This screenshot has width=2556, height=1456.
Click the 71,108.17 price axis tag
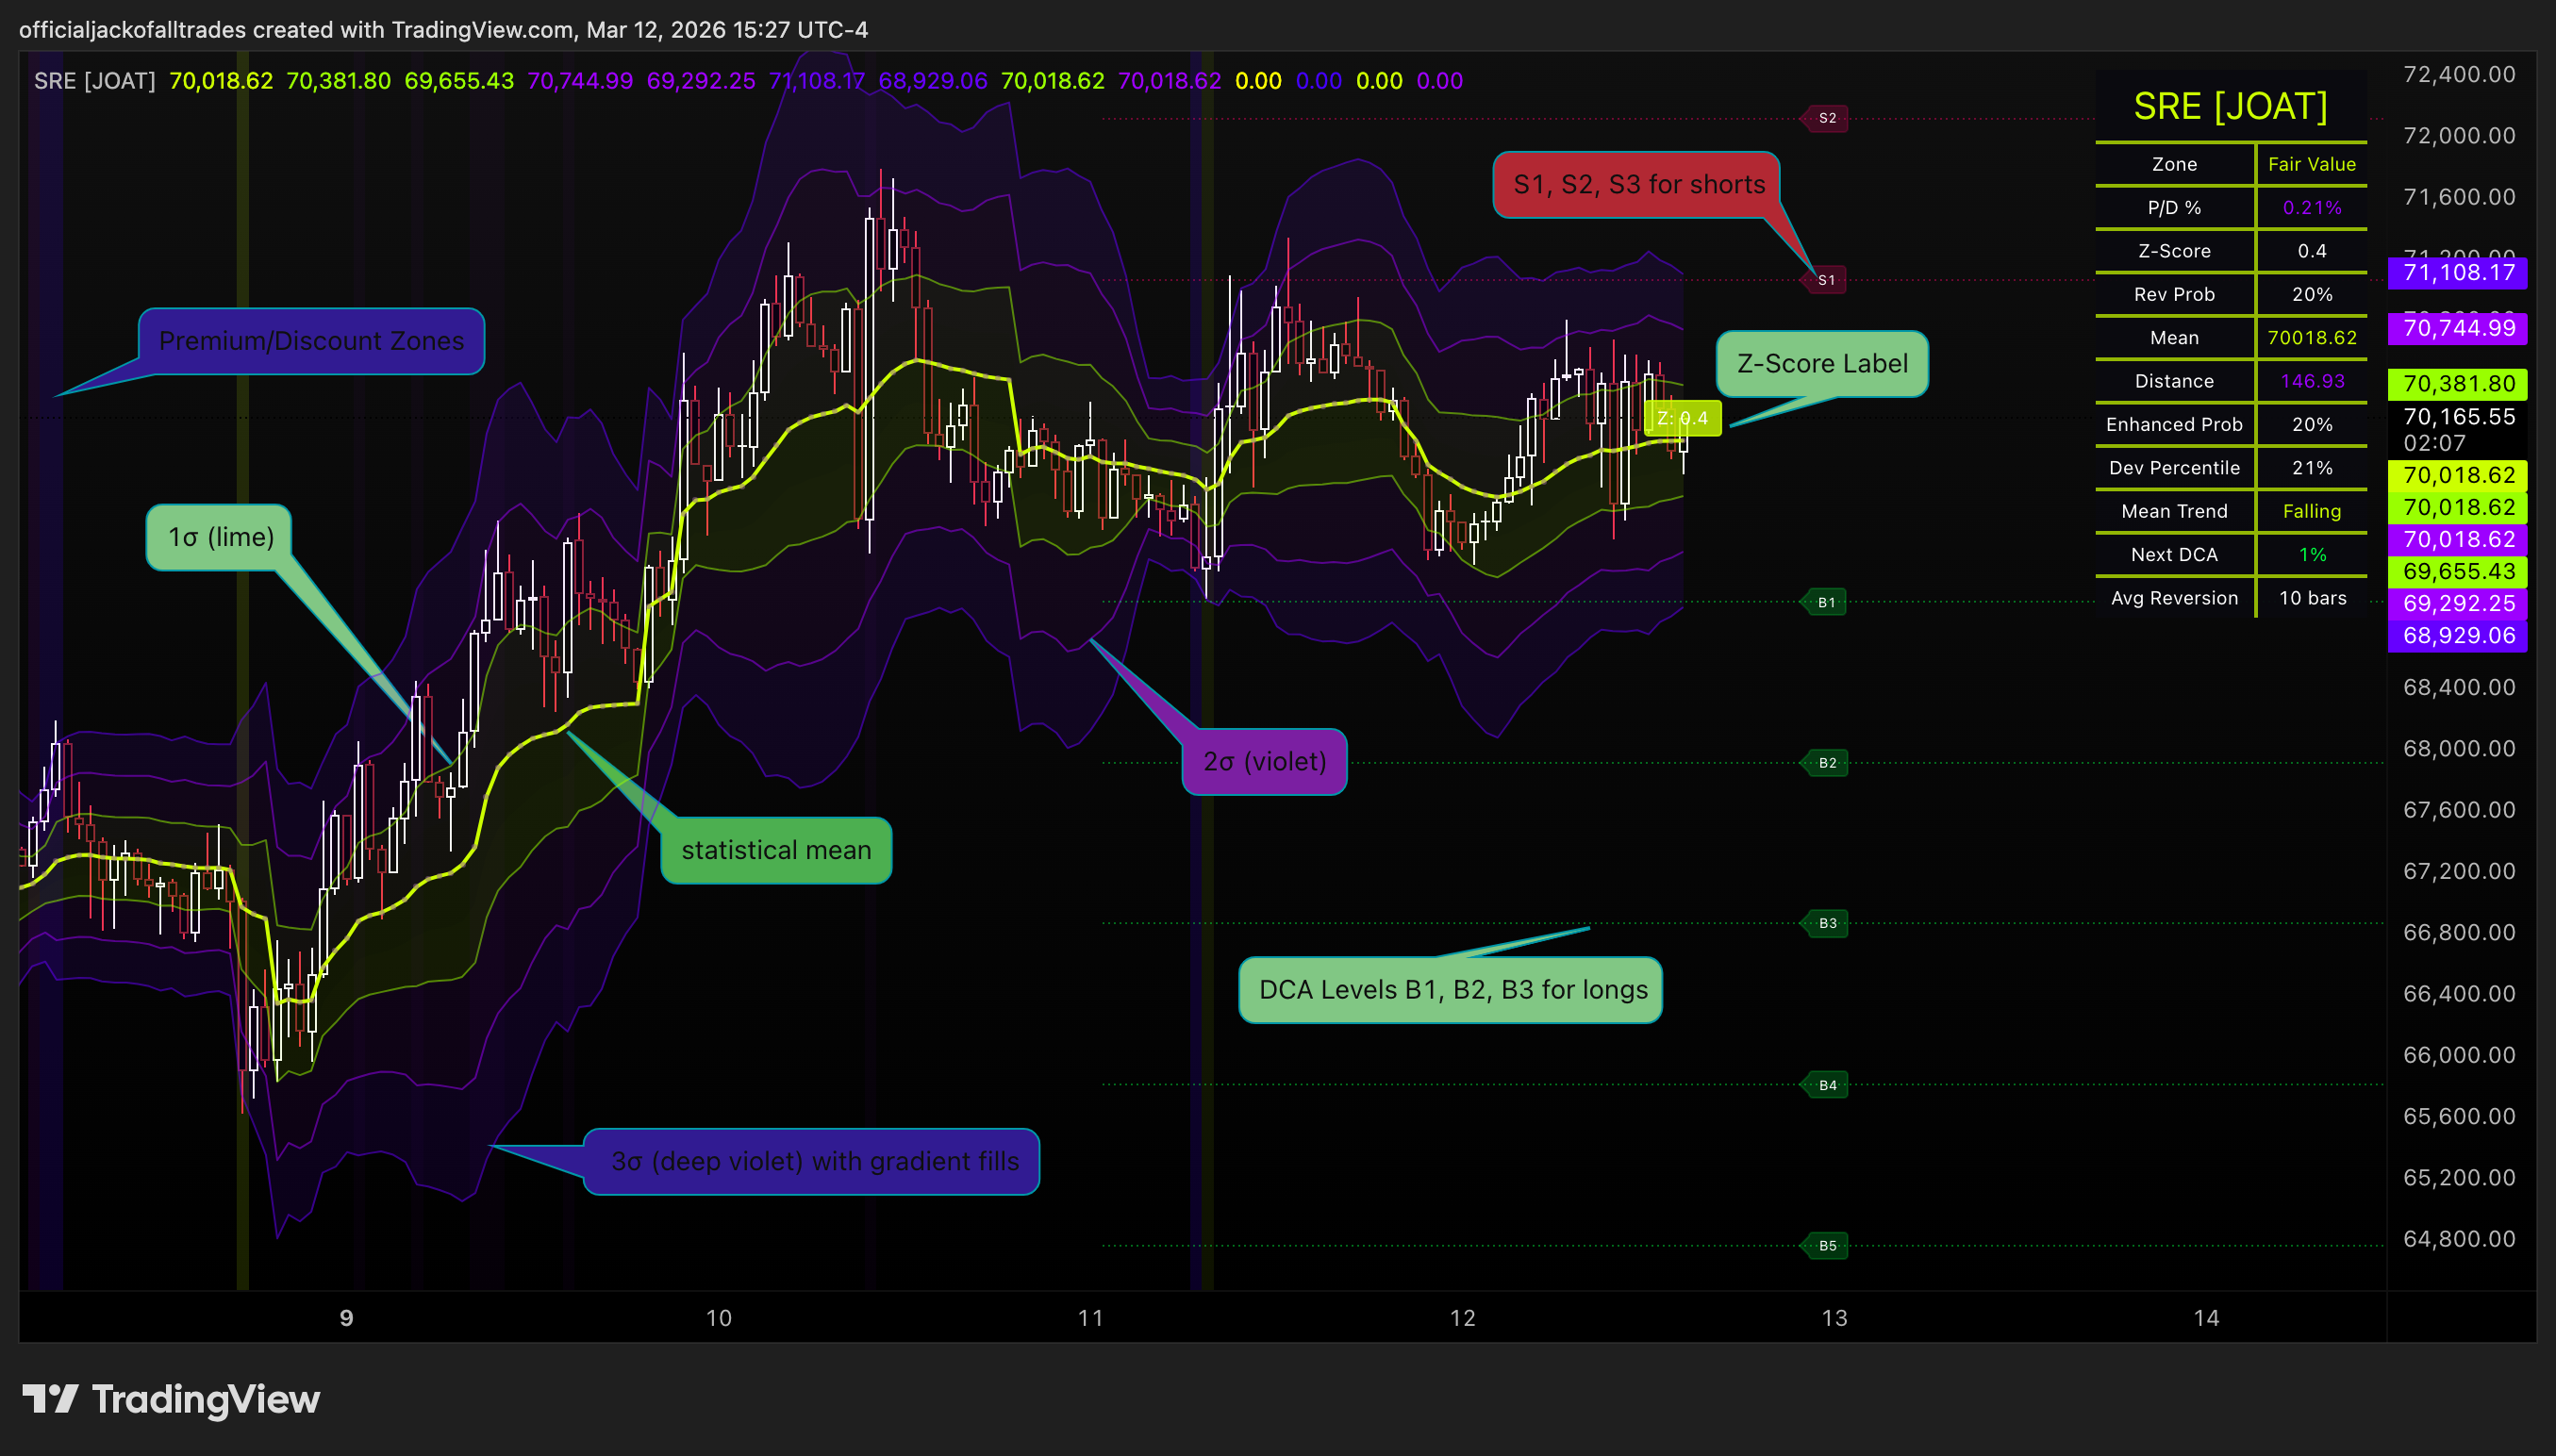click(x=2457, y=273)
